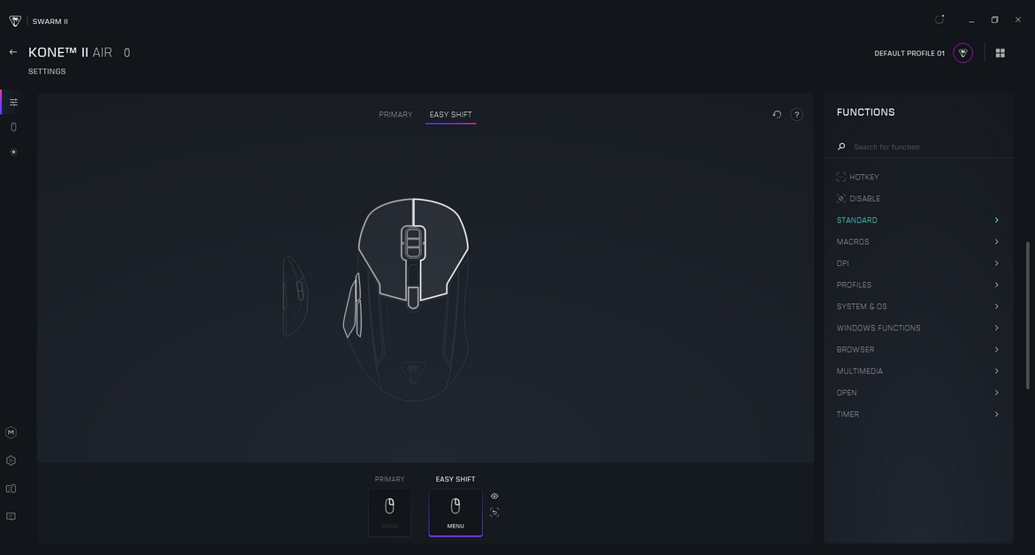Screen dimensions: 1035x555
Task: Go back using the left arrow
Action: (x=13, y=52)
